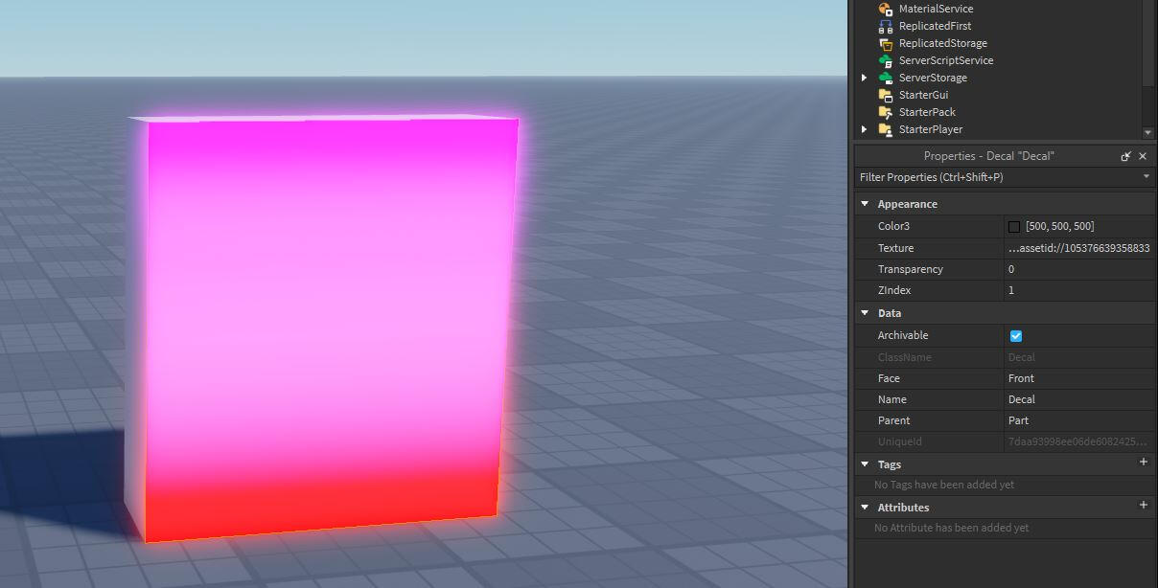The image size is (1158, 588).
Task: Click the ServerStorage icon
Action: pyautogui.click(x=886, y=78)
